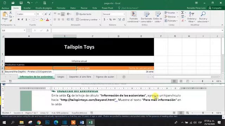Open the Archivo menu

[5, 8]
